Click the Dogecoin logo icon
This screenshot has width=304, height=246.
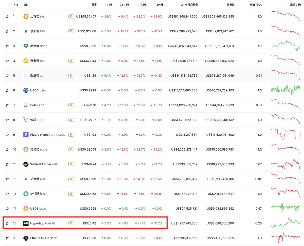(x=26, y=150)
